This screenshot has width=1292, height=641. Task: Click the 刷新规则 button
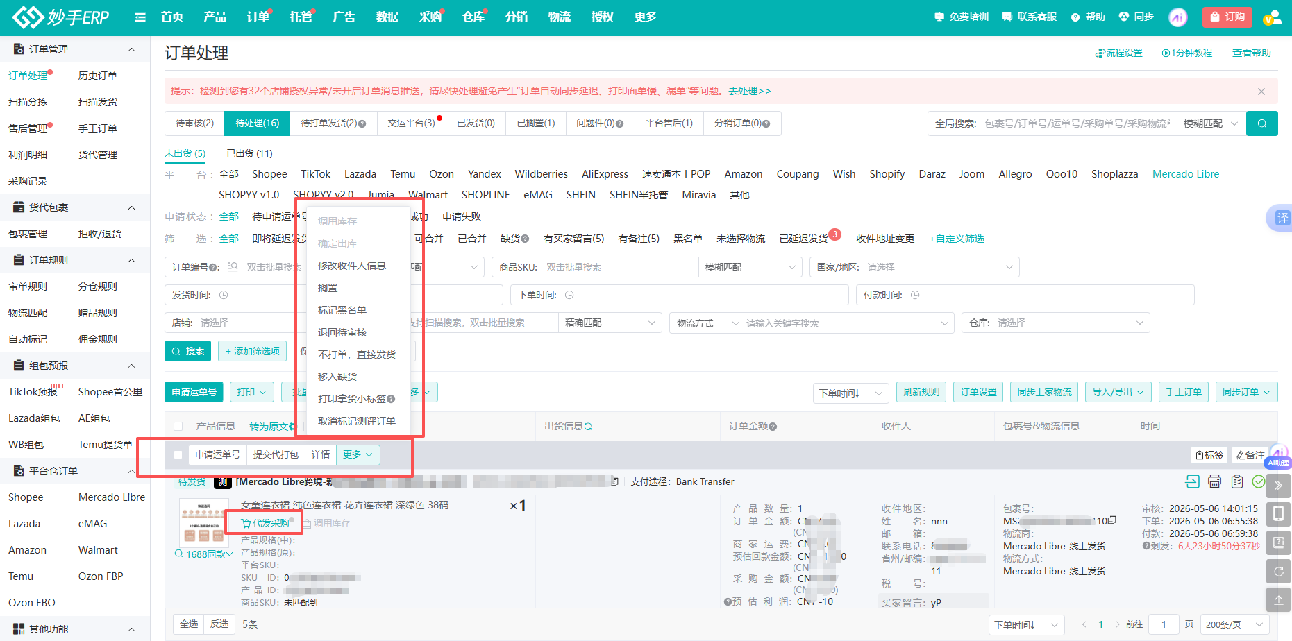[921, 392]
